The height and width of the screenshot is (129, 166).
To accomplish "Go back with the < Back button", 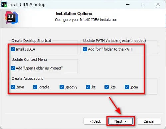I will pos(95,121).
